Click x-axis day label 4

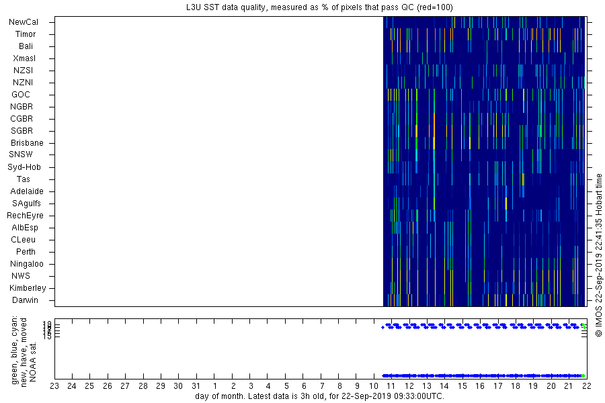click(x=268, y=386)
